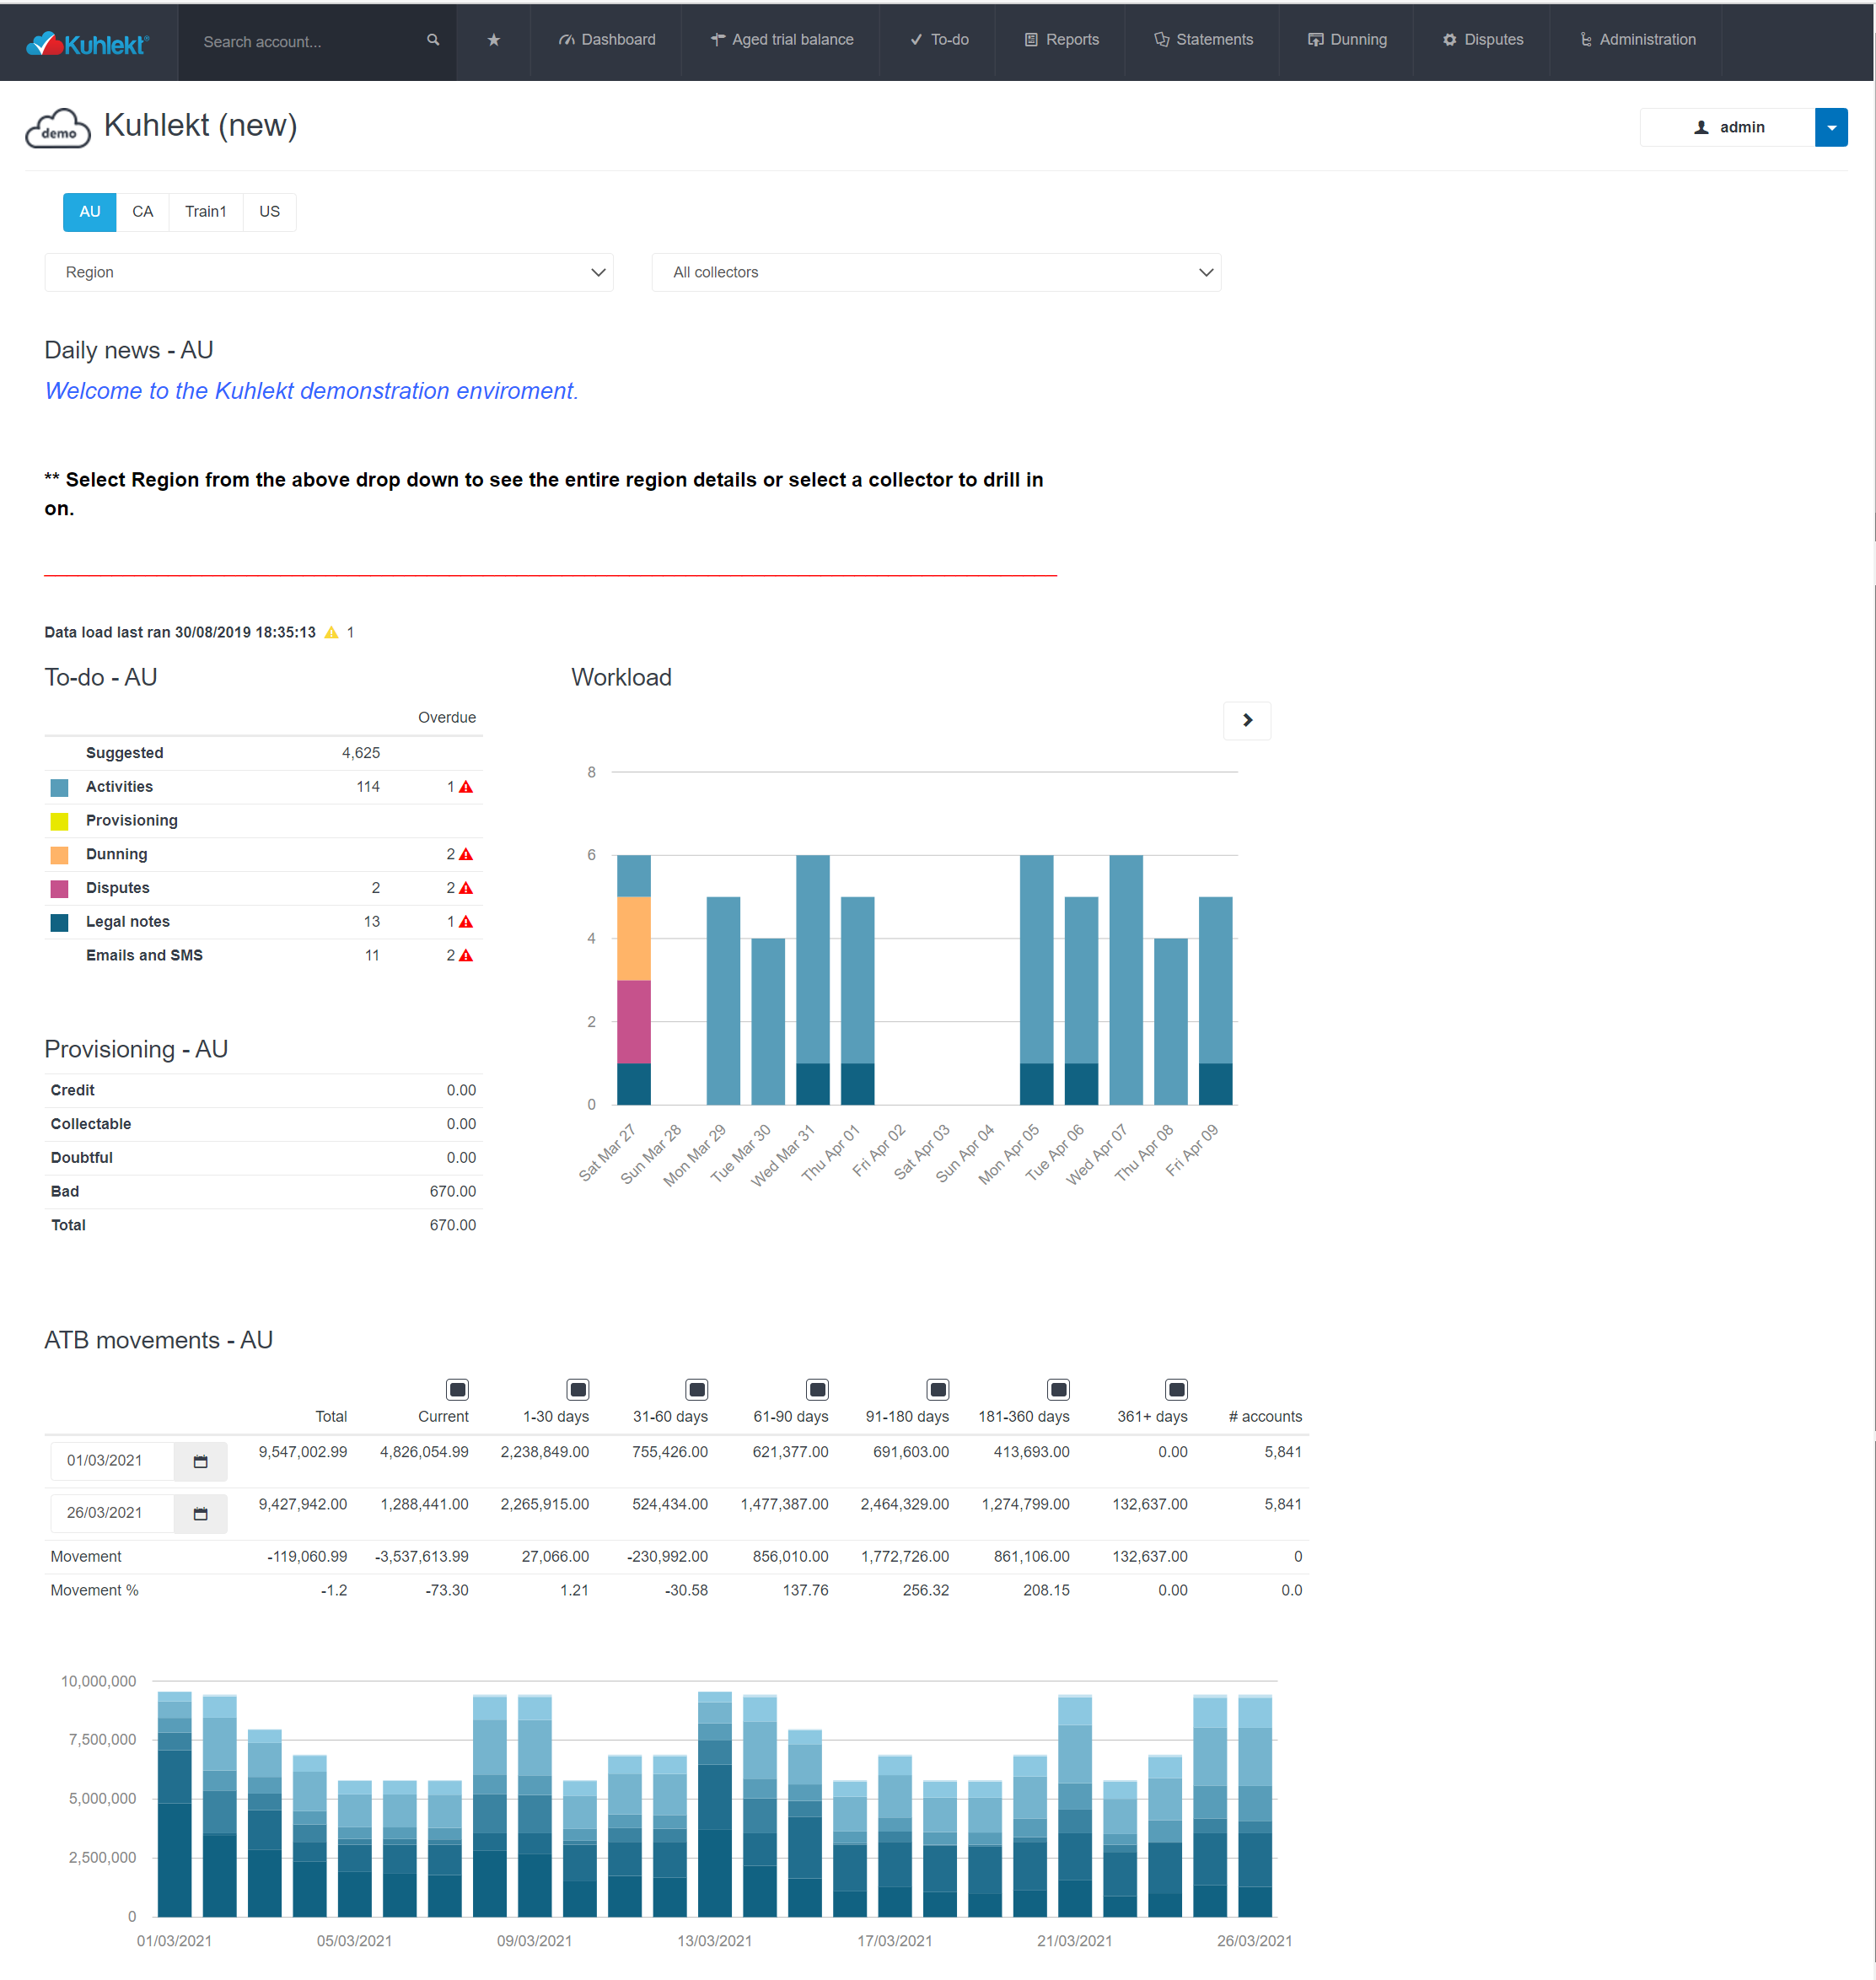This screenshot has width=1876, height=1980.
Task: Click Activities overdue red alert icon
Action: pyautogui.click(x=466, y=787)
